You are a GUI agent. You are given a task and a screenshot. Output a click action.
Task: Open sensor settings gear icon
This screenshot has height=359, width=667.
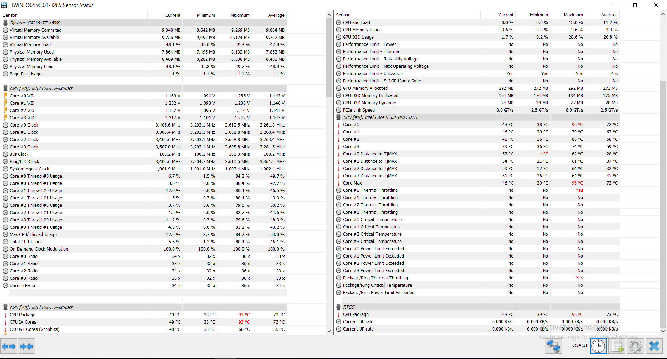coord(635,346)
